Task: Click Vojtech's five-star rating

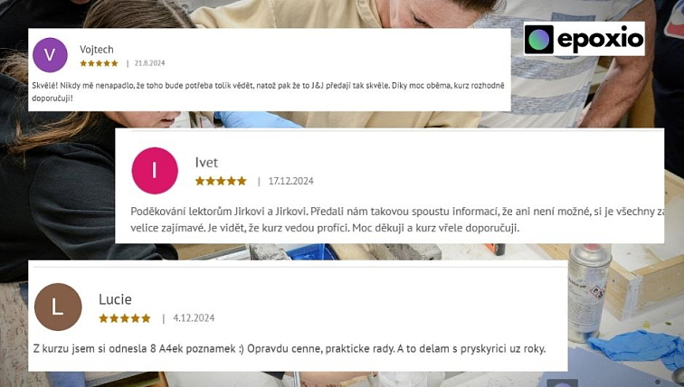Action: click(99, 63)
